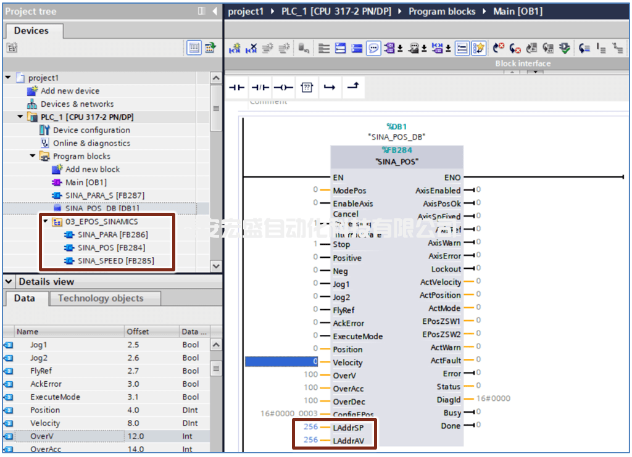The image size is (632, 457).
Task: Select the Devices tab
Action: coord(31,30)
